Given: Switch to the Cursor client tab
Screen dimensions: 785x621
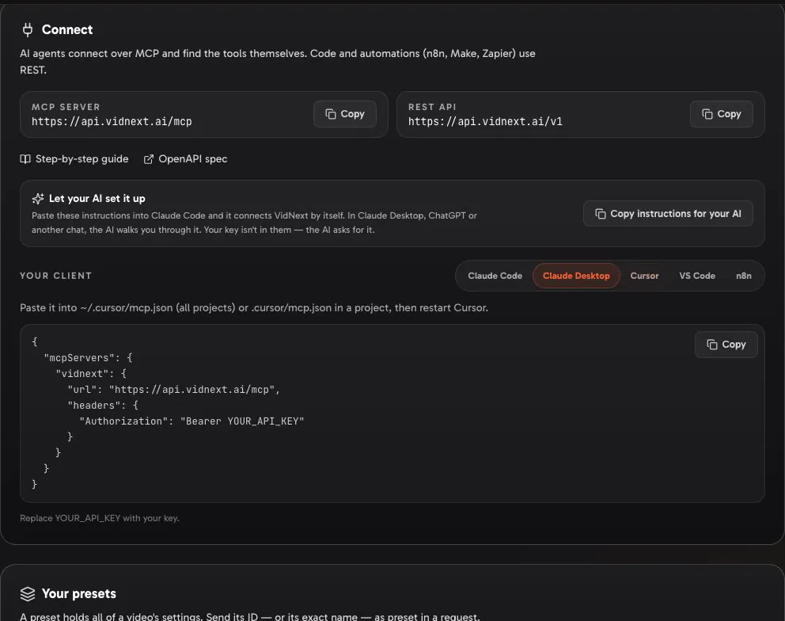Looking at the screenshot, I should (644, 276).
